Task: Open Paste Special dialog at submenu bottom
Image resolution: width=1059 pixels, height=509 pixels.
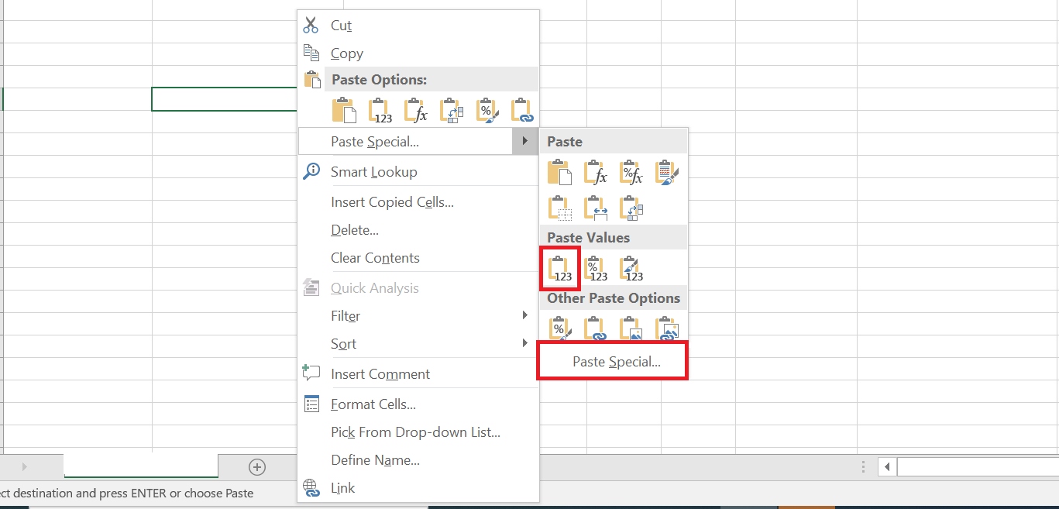Action: (616, 362)
